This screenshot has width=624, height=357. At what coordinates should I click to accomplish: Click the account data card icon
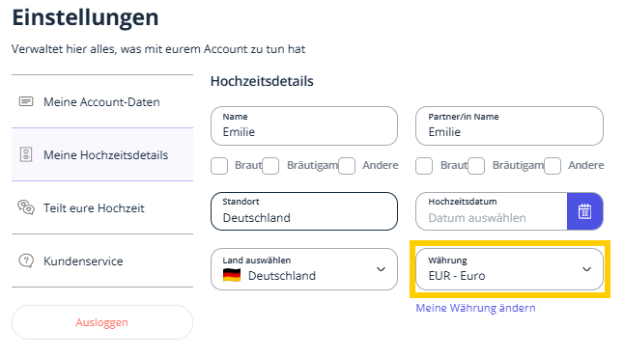26,101
